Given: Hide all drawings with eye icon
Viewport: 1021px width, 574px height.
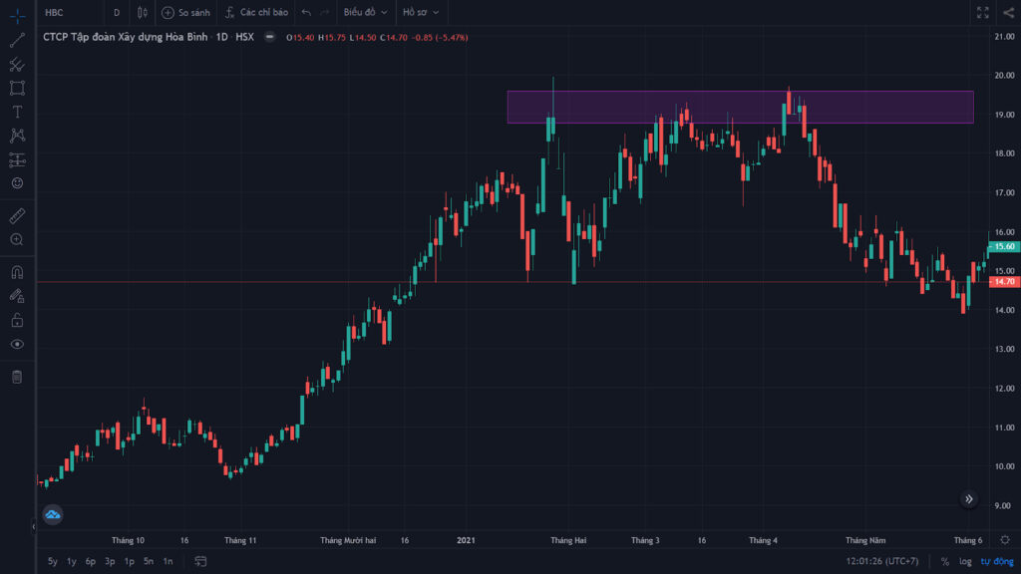Looking at the screenshot, I should tap(18, 344).
